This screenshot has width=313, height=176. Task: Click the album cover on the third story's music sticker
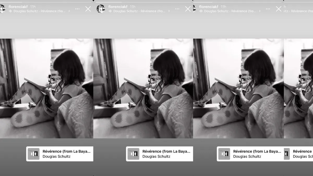224,154
